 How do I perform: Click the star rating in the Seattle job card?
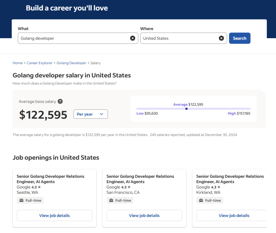36,187
